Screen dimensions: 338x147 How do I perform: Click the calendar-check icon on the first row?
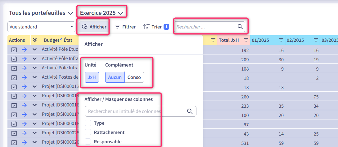click(x=14, y=50)
